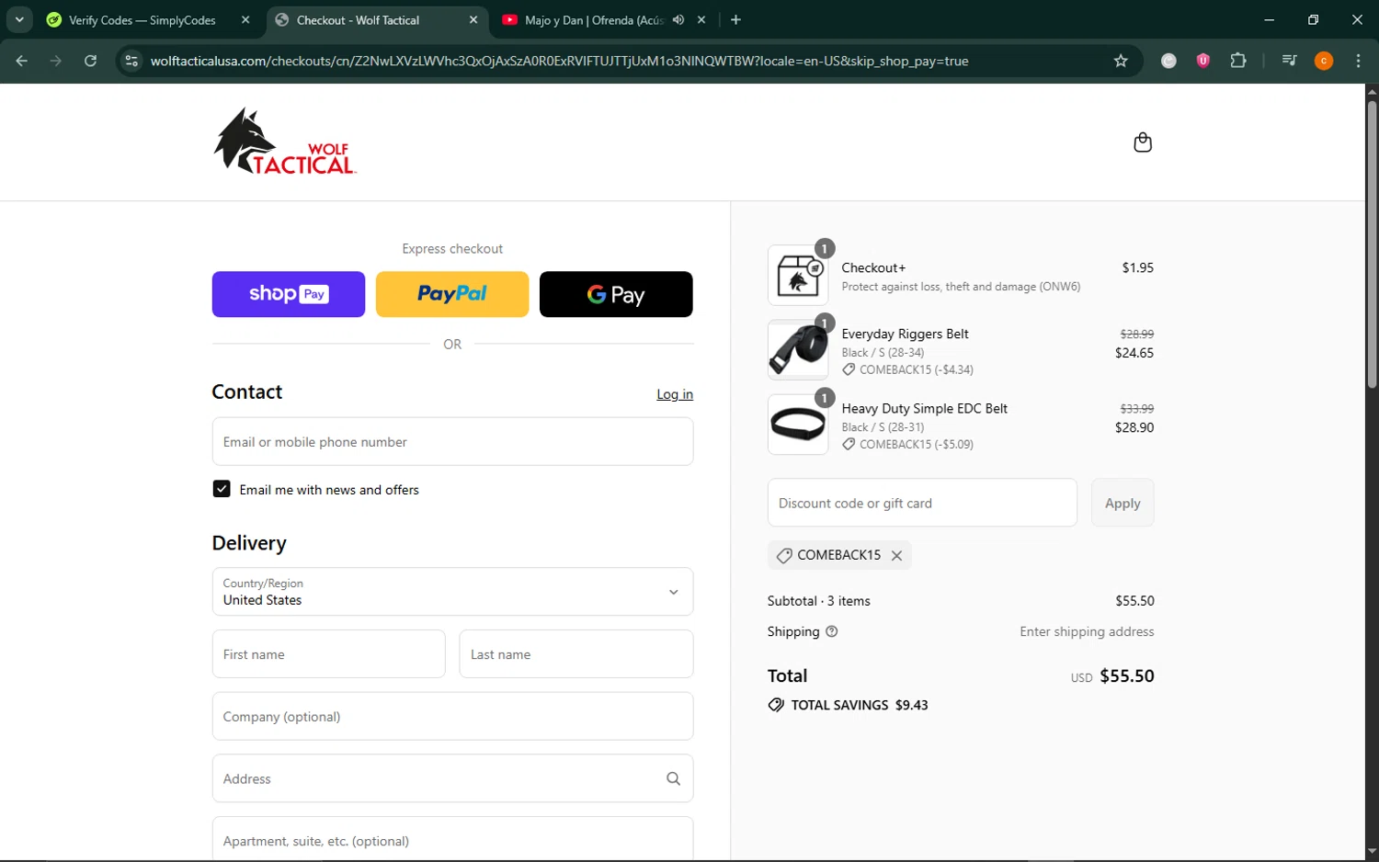The height and width of the screenshot is (862, 1379).
Task: Switch to the Verify Codes SimplyCodes tab
Action: pyautogui.click(x=143, y=19)
